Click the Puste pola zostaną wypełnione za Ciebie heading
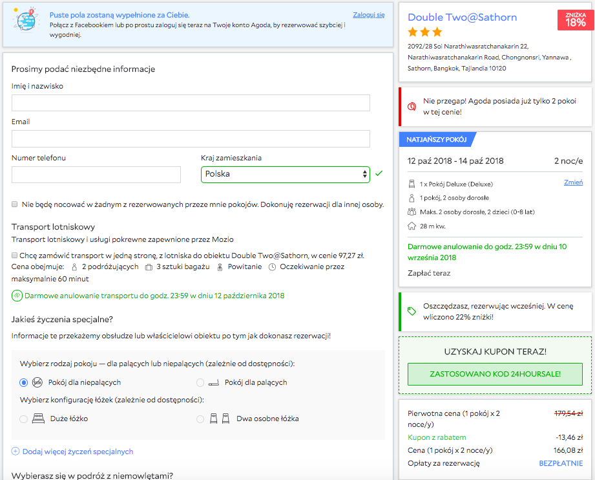The height and width of the screenshot is (480, 595). pyautogui.click(x=120, y=15)
